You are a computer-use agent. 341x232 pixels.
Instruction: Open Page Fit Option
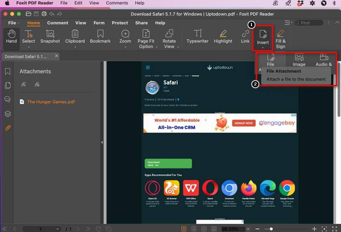pos(146,39)
